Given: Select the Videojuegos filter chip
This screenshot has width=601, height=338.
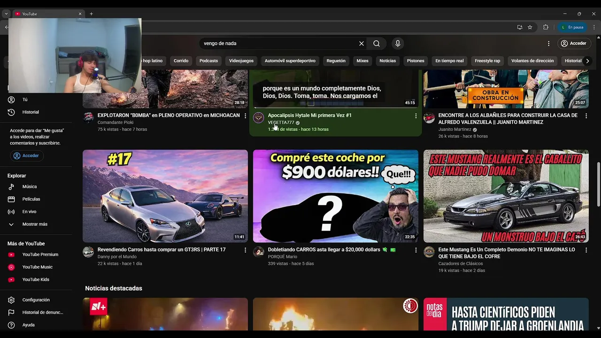Looking at the screenshot, I should click(241, 61).
